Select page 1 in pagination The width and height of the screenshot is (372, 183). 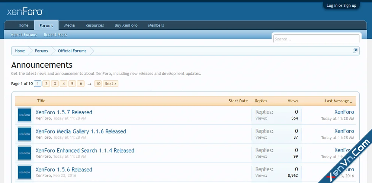[x=38, y=84]
